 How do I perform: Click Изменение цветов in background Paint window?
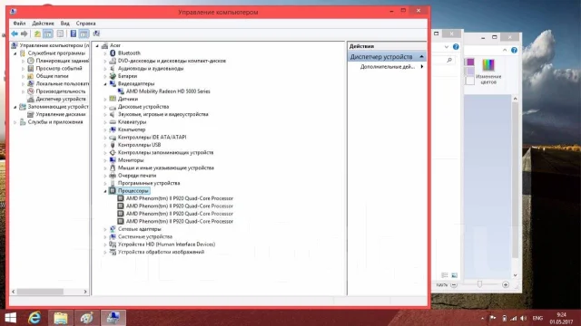(x=488, y=72)
